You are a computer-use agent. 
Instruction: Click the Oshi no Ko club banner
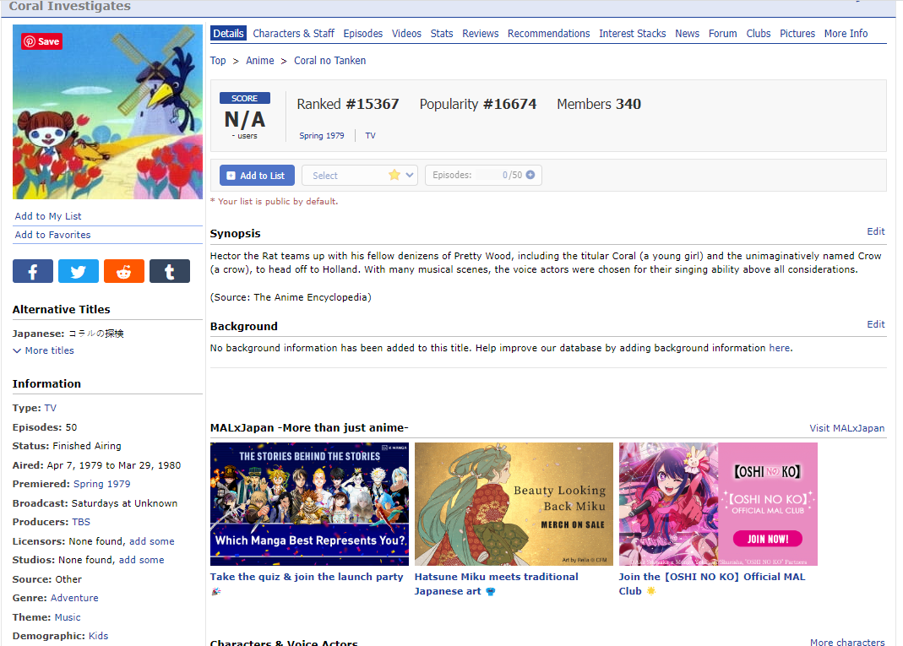click(718, 504)
